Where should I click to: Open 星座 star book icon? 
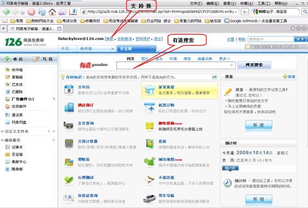[x=150, y=144]
